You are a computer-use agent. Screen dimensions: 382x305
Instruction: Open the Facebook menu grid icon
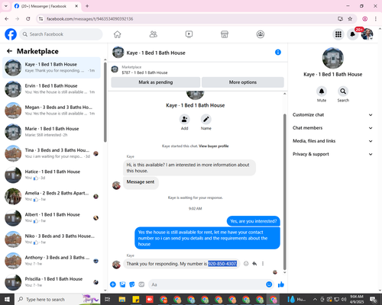point(338,34)
